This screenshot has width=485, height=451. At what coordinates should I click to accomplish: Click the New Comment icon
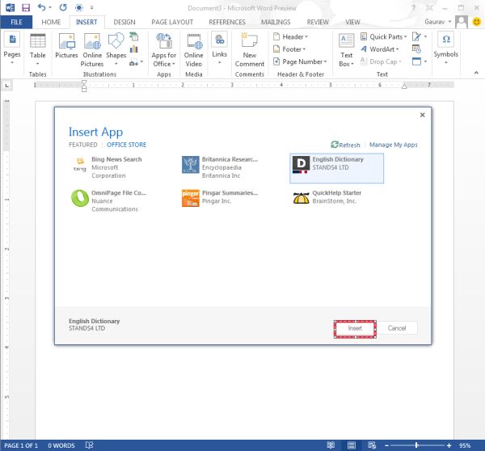(249, 50)
